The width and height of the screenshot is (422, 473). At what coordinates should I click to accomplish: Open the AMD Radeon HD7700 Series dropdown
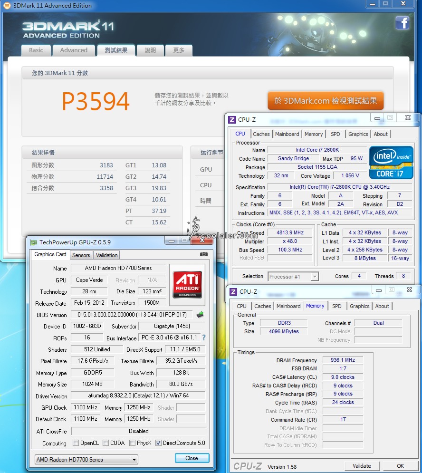coord(86,459)
